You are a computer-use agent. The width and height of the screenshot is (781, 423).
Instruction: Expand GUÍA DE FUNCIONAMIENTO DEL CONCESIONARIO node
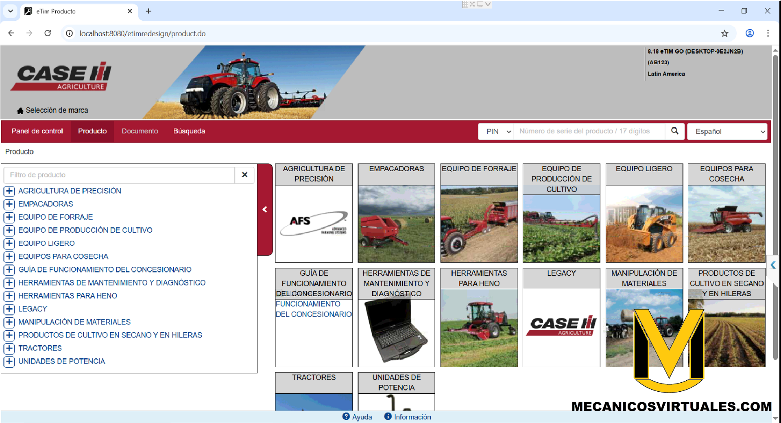9,270
